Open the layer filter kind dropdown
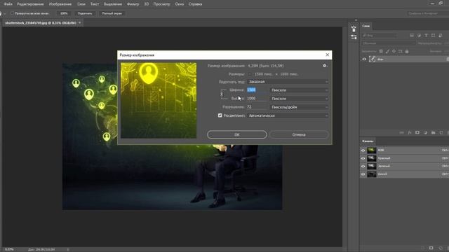This screenshot has height=252, width=449. [x=380, y=36]
